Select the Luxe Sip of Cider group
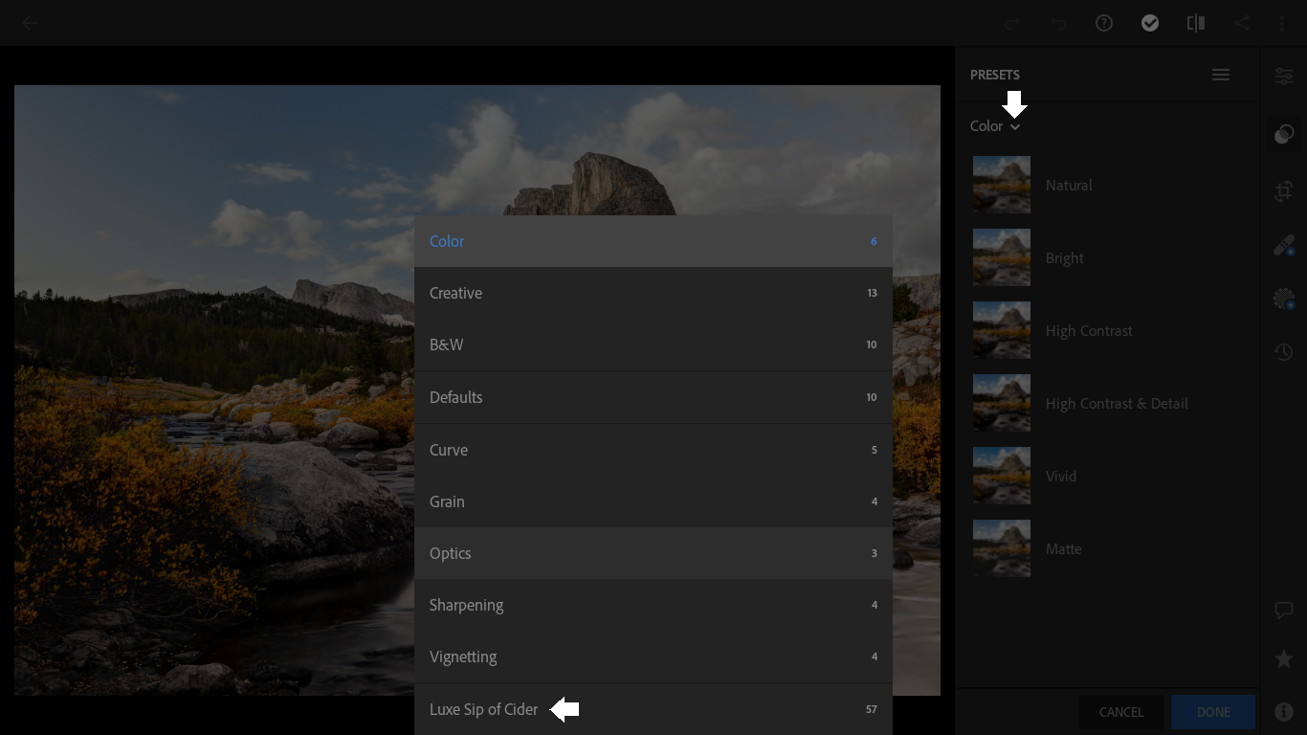The image size is (1307, 735). (653, 709)
